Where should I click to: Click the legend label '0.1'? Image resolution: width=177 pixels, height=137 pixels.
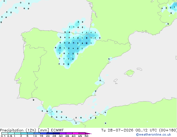[3, 136]
